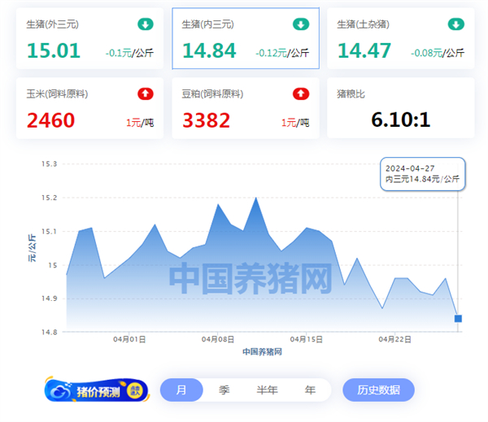Click the blue data point marker at chart end
The height and width of the screenshot is (422, 488).
(x=458, y=319)
